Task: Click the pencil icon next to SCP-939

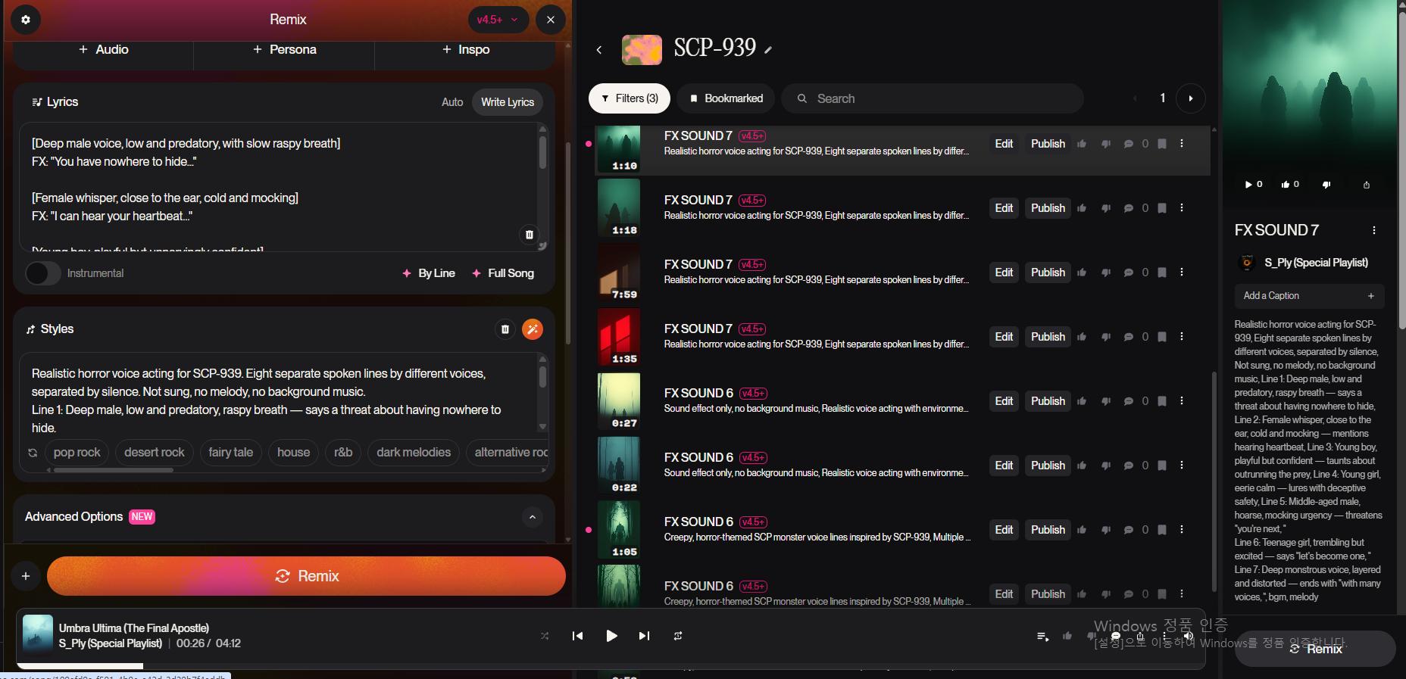Action: pos(768,50)
